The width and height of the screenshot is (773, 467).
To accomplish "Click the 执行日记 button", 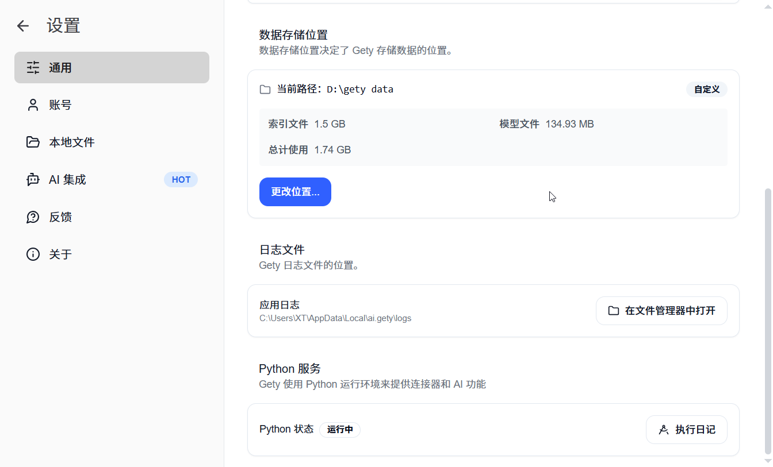I will click(687, 430).
